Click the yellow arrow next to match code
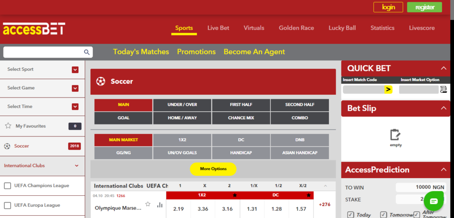The height and width of the screenshot is (218, 454). (x=388, y=90)
